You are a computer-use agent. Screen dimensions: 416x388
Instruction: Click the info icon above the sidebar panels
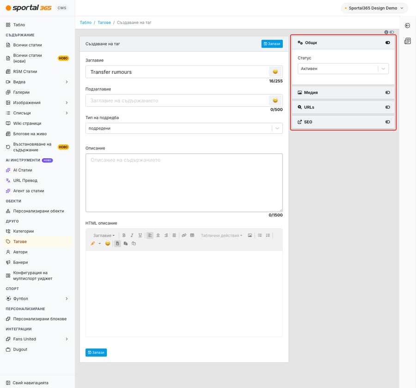tap(386, 32)
